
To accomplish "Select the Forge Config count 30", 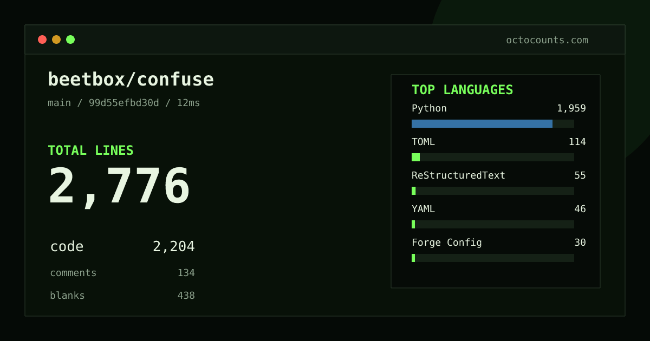I will click(x=580, y=242).
